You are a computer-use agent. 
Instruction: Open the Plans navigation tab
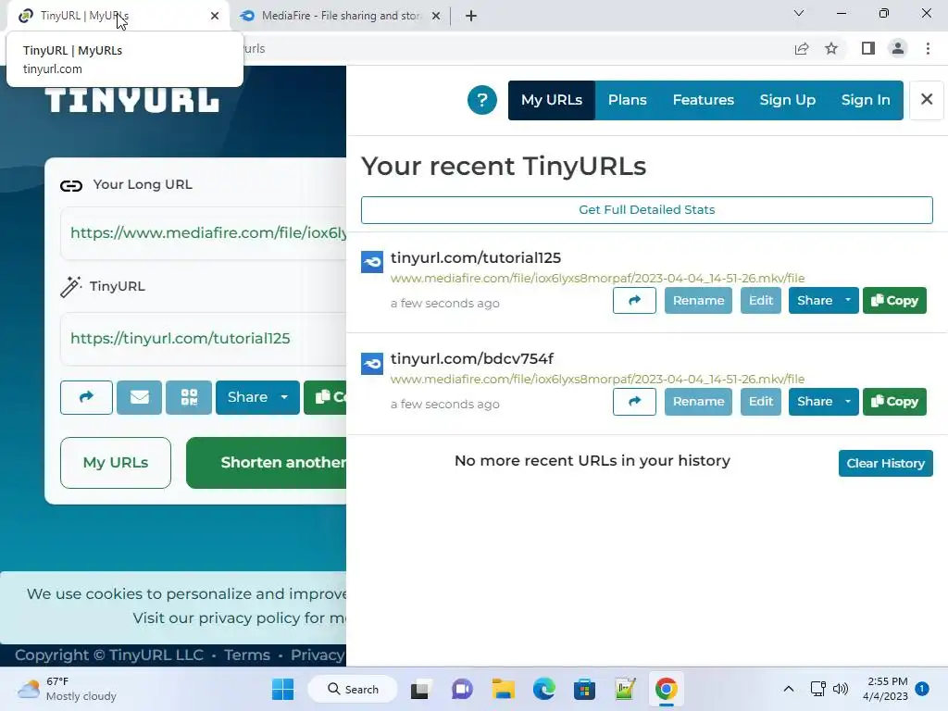point(627,100)
